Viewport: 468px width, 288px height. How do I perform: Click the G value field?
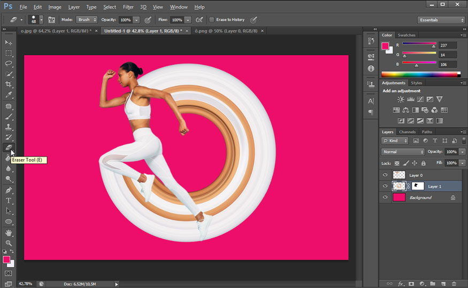(x=447, y=55)
